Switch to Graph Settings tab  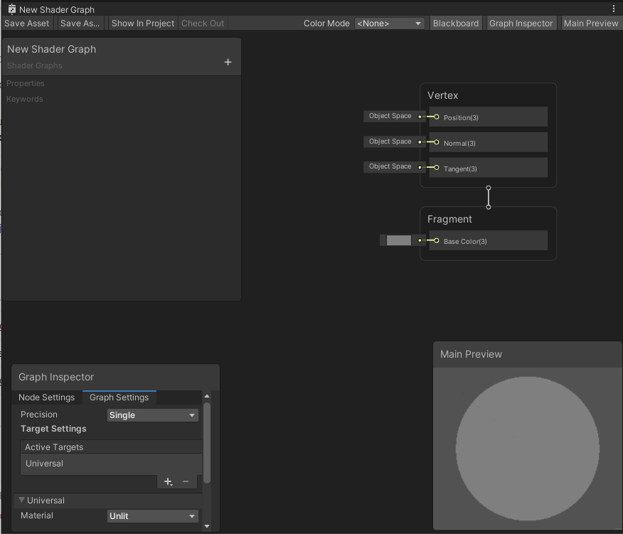(x=119, y=397)
